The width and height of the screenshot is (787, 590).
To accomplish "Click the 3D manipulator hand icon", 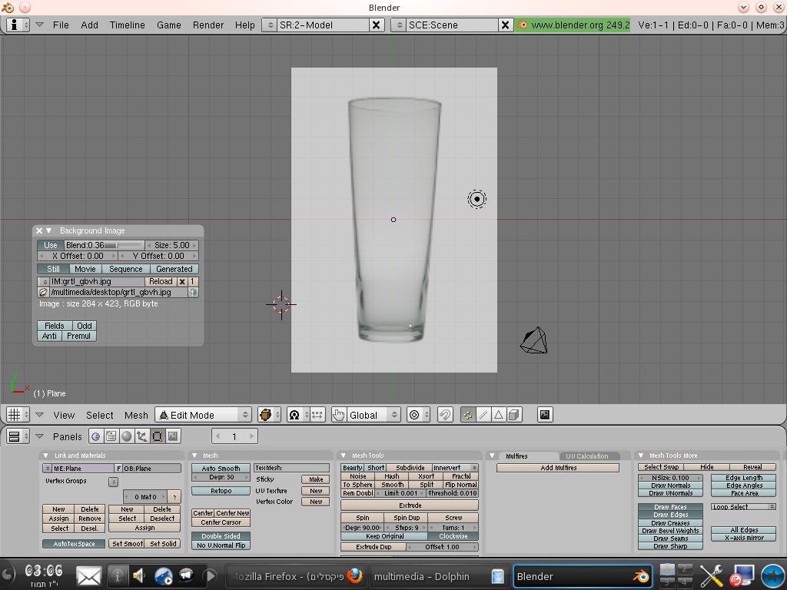I will click(x=339, y=415).
